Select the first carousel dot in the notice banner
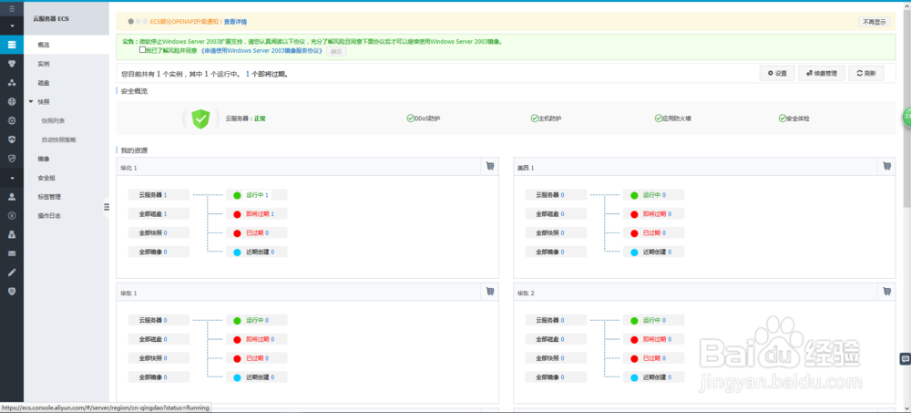911x413 pixels. point(130,22)
